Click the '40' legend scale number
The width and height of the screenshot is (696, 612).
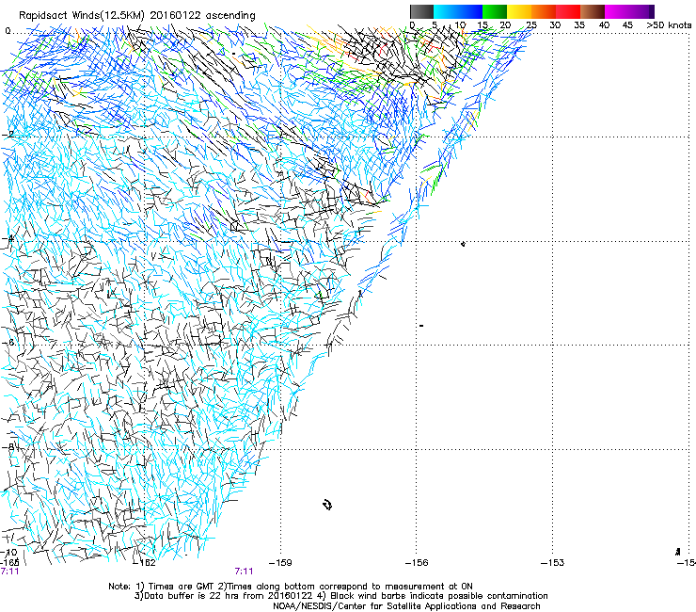[604, 25]
